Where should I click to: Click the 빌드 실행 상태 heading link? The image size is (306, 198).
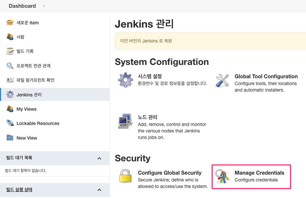19,190
